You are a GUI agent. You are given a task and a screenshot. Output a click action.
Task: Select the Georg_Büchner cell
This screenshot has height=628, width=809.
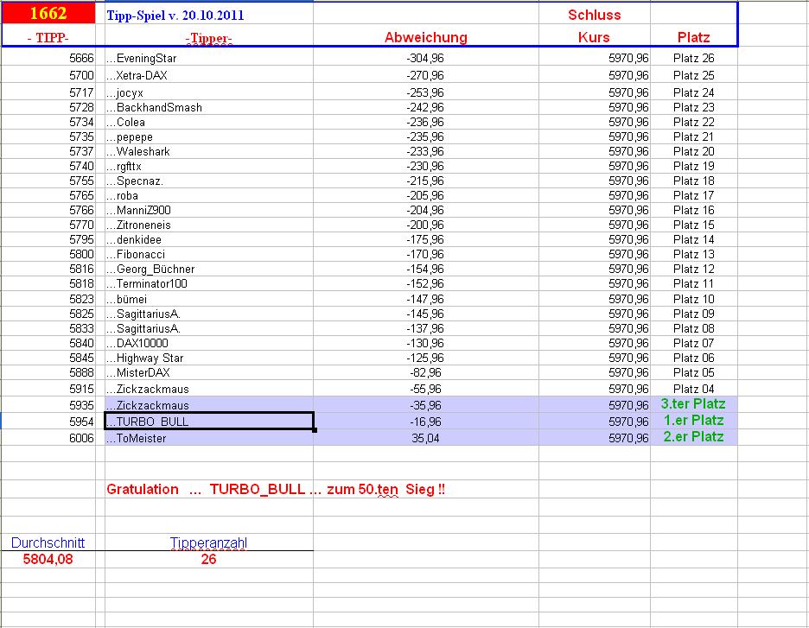coord(209,270)
